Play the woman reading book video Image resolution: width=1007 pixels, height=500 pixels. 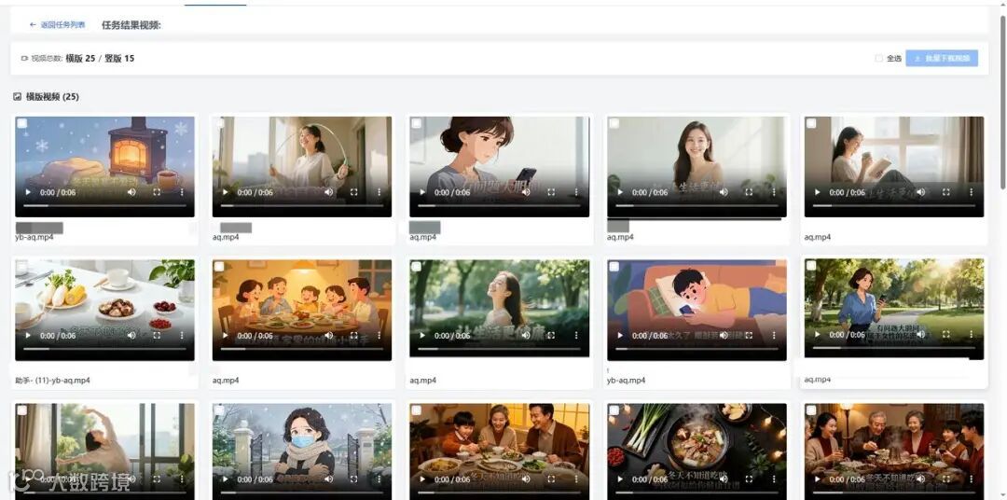click(x=817, y=192)
